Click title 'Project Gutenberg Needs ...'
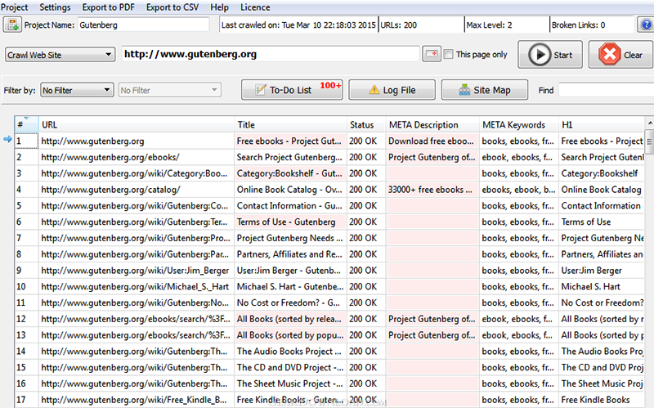The image size is (654, 408). [x=291, y=238]
